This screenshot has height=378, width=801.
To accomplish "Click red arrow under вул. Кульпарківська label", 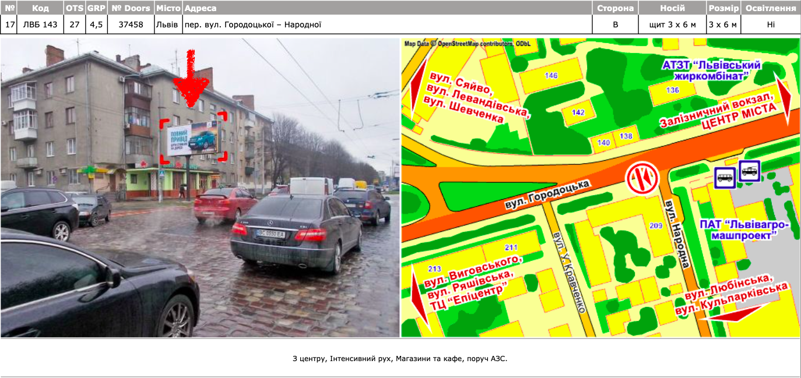I will (x=735, y=315).
